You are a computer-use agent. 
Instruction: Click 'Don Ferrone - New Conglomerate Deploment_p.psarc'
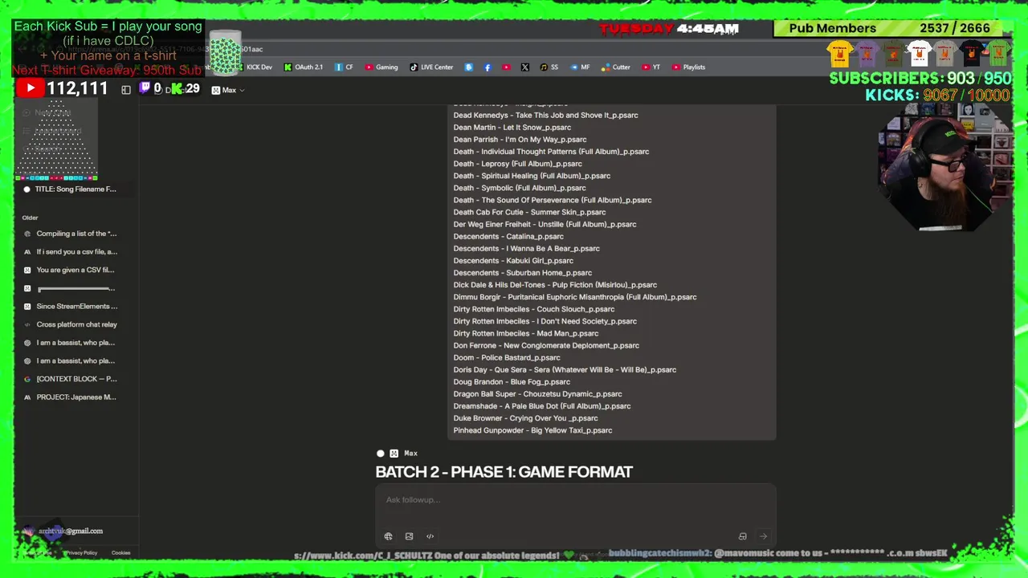[545, 346]
